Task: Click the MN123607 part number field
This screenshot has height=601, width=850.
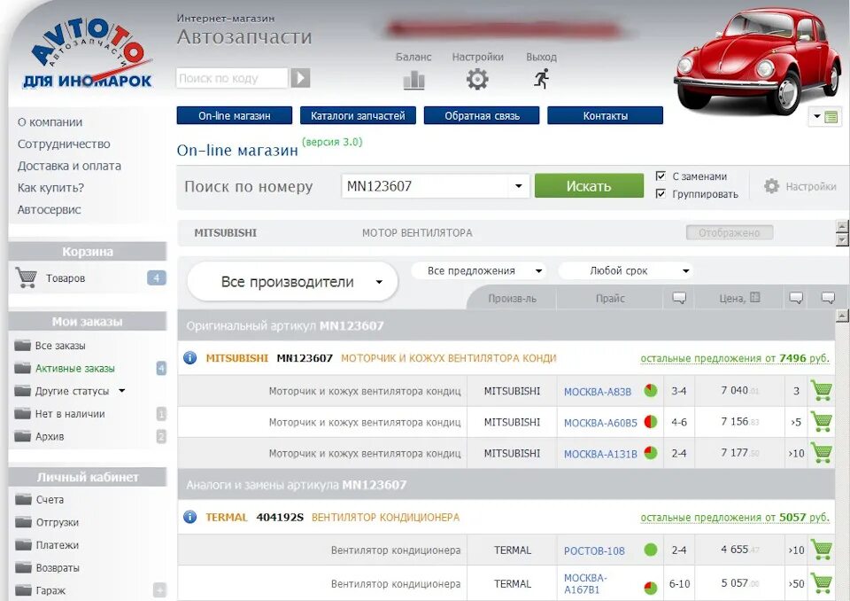Action: pyautogui.click(x=426, y=186)
